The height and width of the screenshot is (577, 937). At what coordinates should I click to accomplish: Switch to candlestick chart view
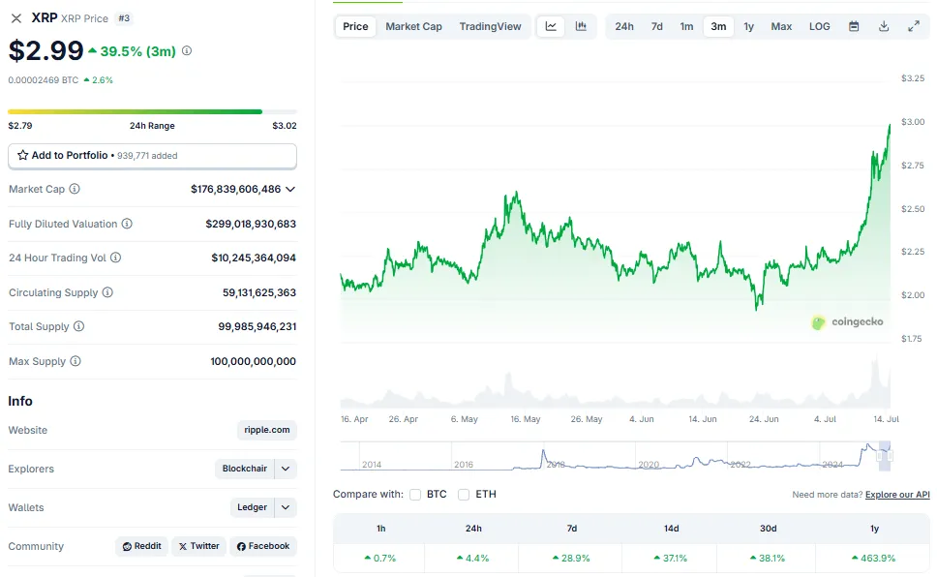click(x=581, y=26)
